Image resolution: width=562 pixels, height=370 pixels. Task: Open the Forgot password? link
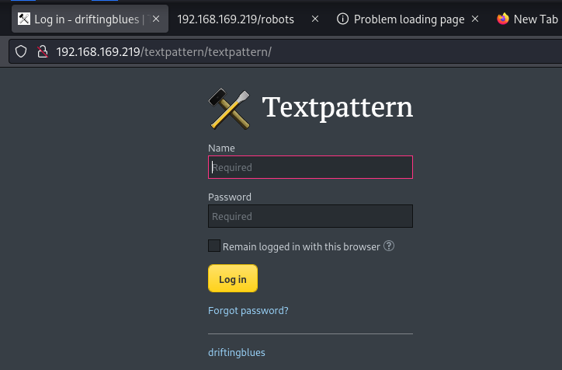(x=248, y=310)
